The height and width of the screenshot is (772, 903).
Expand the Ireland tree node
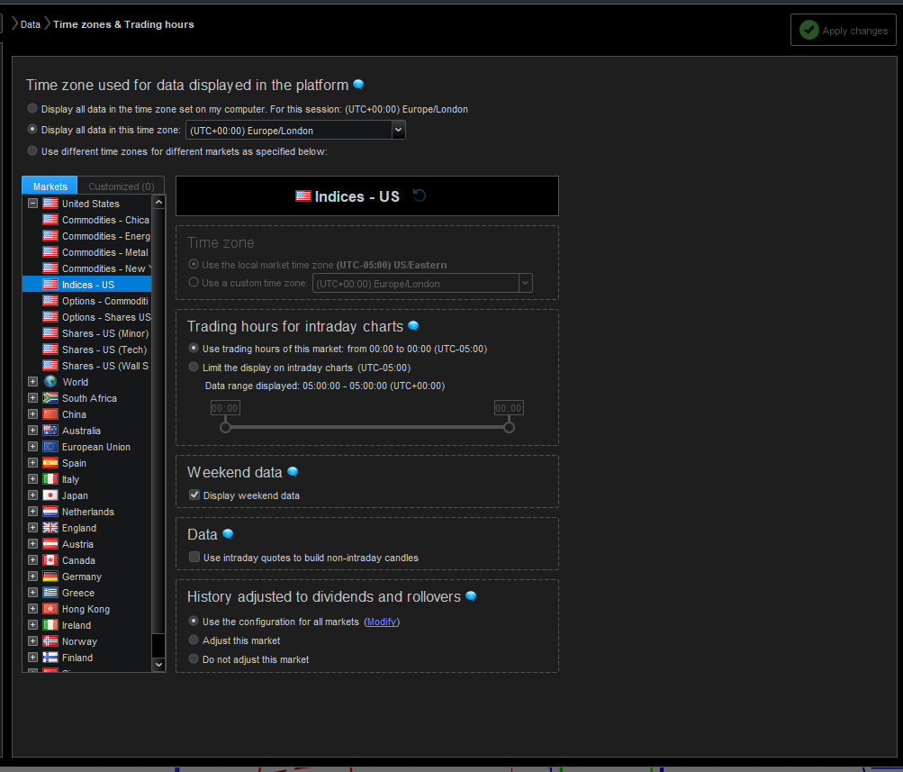click(32, 624)
